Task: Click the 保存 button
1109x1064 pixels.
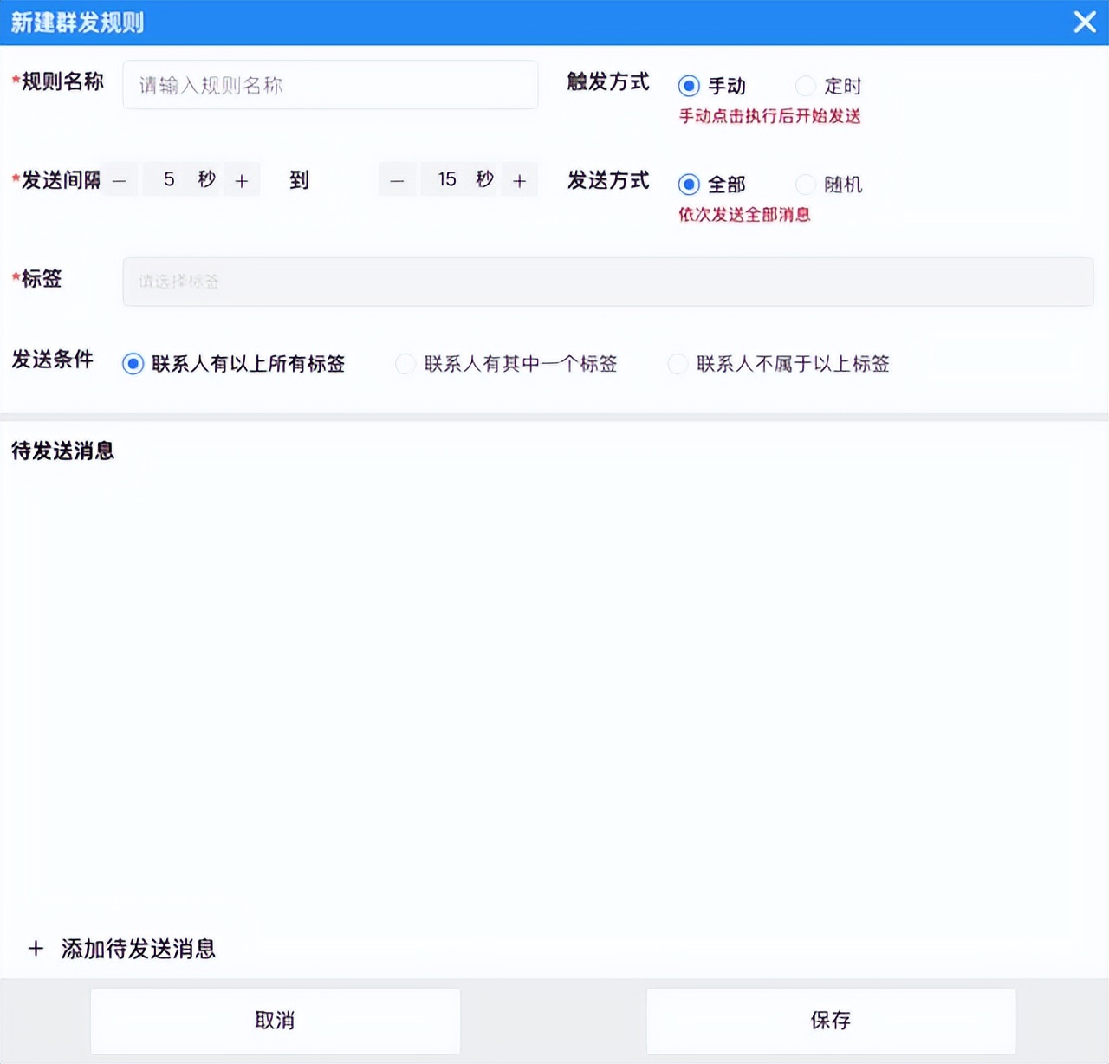Action: coord(831,1021)
